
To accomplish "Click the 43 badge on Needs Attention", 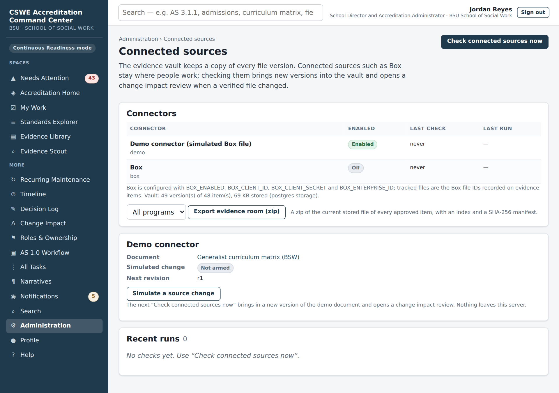I will (92, 78).
